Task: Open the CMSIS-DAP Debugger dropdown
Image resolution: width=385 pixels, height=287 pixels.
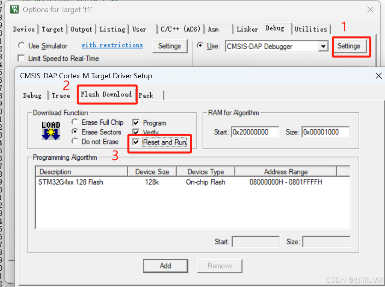Action: (x=323, y=46)
